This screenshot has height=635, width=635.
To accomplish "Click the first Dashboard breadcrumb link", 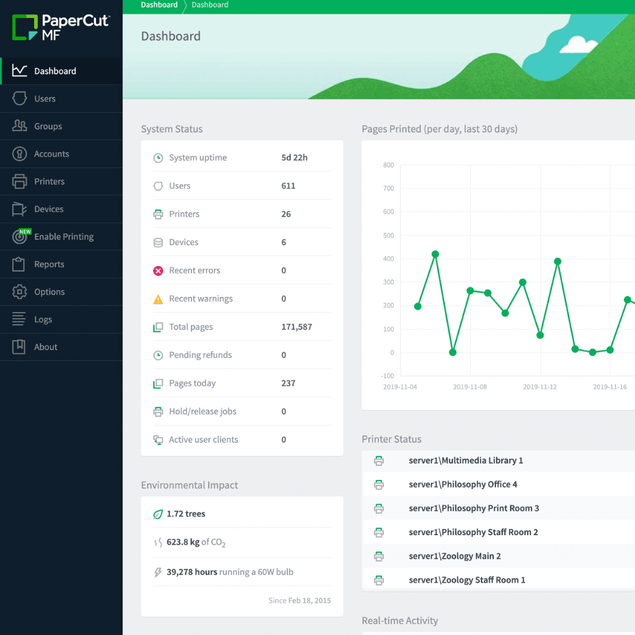I will 159,5.
